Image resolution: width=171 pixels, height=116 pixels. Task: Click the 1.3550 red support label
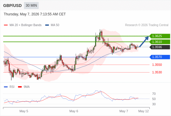coord(157,65)
